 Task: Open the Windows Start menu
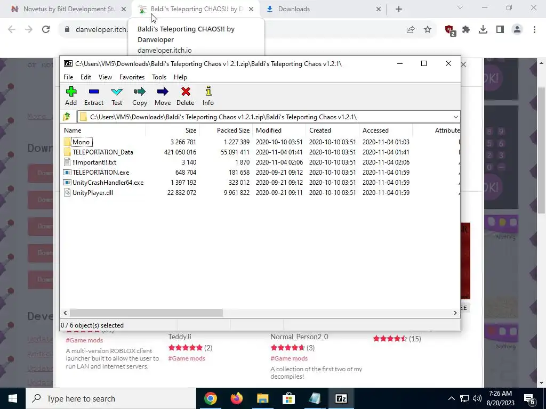coord(13,398)
